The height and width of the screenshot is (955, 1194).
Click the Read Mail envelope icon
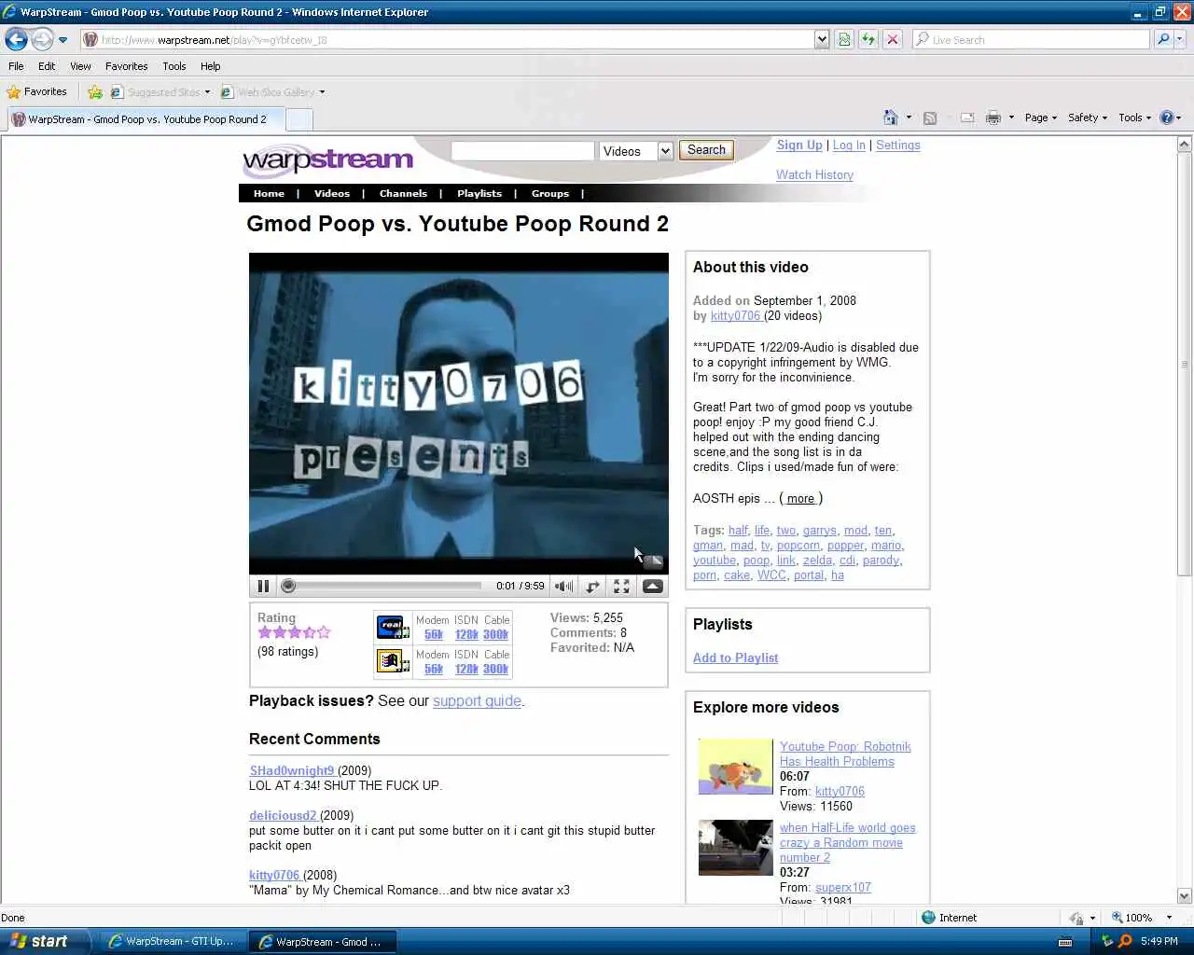point(967,118)
